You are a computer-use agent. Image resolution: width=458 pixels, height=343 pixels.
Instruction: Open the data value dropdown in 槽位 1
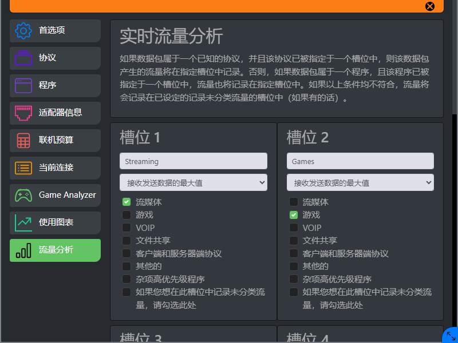193,182
